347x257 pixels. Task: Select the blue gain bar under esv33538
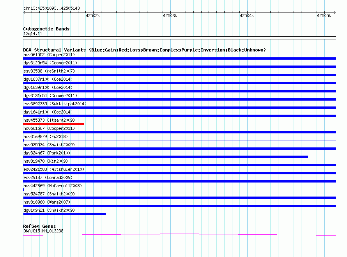tap(179, 75)
